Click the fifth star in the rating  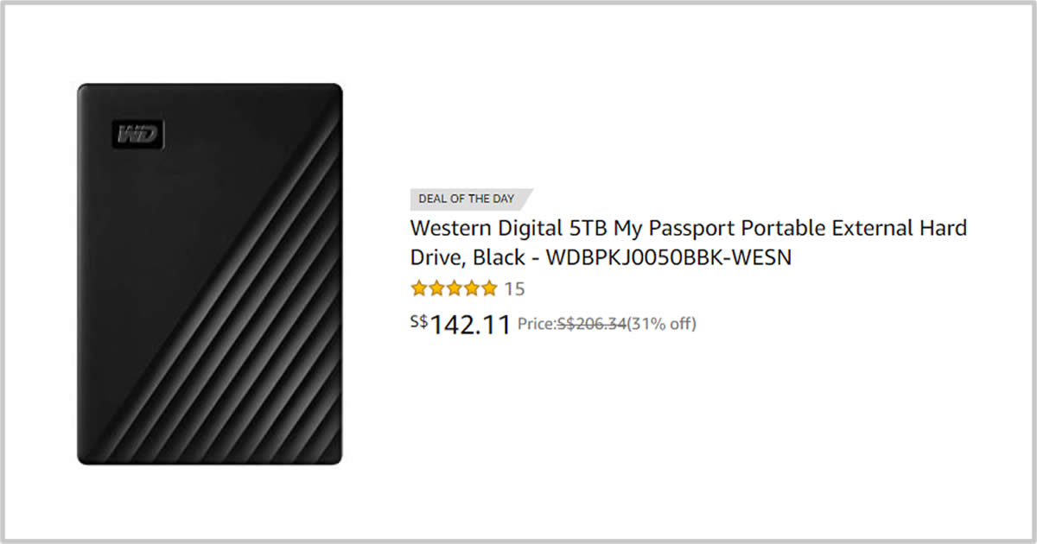pyautogui.click(x=489, y=288)
